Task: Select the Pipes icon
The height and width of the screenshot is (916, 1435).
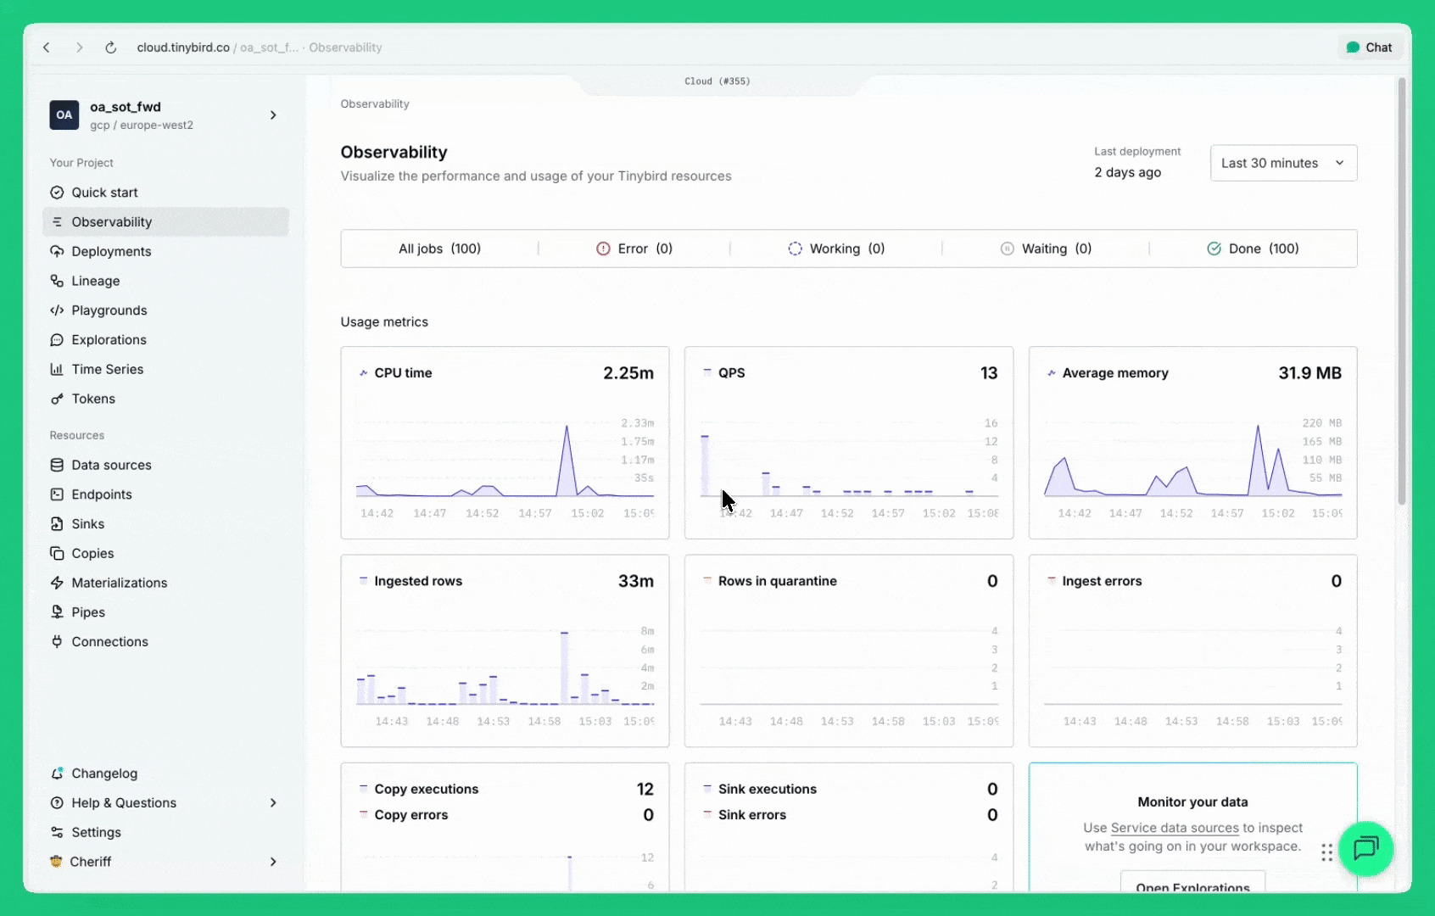Action: click(57, 612)
